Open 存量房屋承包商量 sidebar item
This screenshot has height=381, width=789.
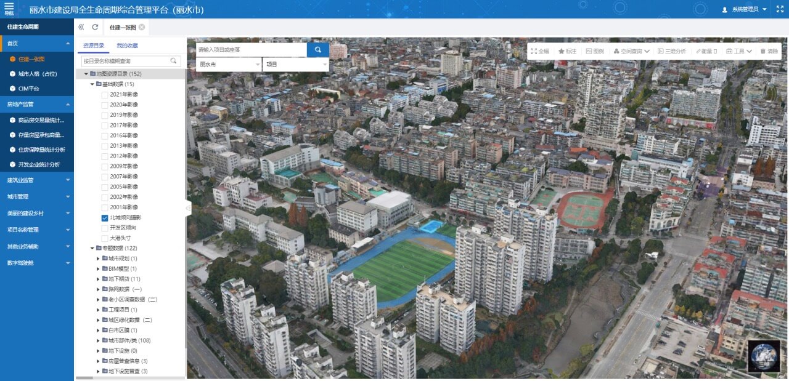37,134
